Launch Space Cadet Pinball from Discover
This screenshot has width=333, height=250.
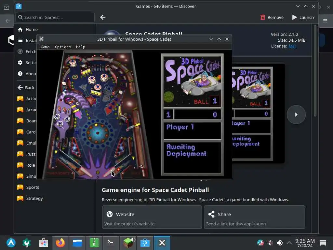pyautogui.click(x=303, y=18)
